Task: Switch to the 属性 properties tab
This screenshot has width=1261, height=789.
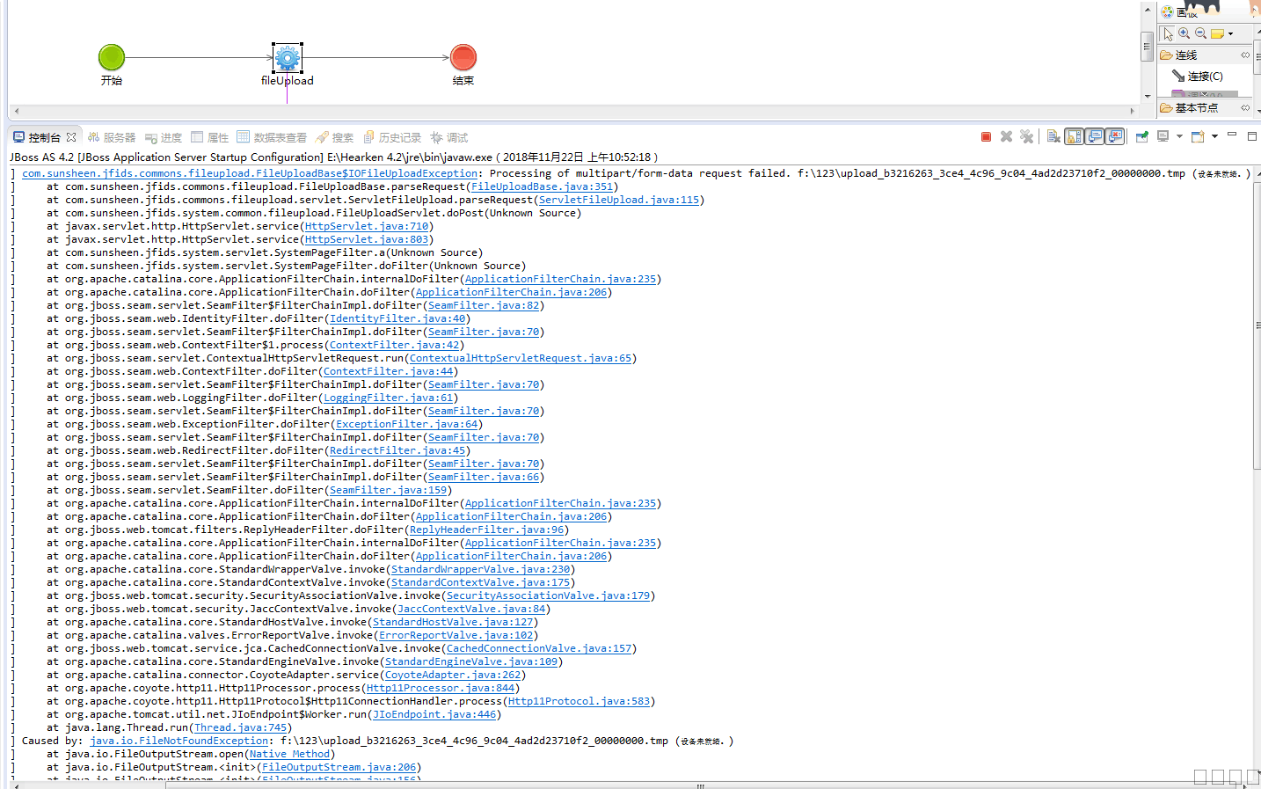Action: pos(210,137)
